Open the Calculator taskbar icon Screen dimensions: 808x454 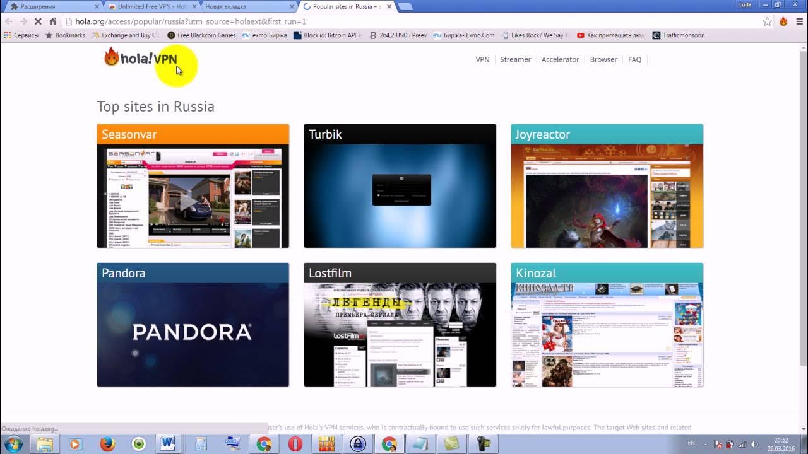[x=201, y=444]
